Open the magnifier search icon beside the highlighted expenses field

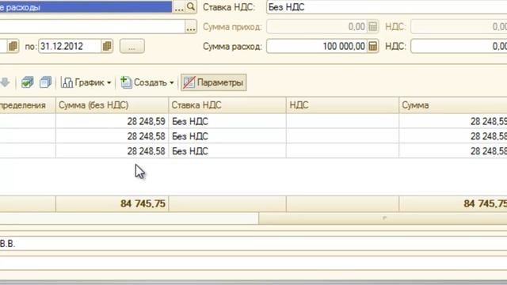[x=191, y=6]
